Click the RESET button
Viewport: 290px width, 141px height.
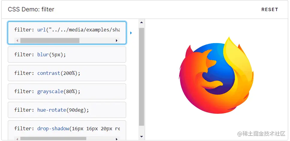[x=270, y=10]
